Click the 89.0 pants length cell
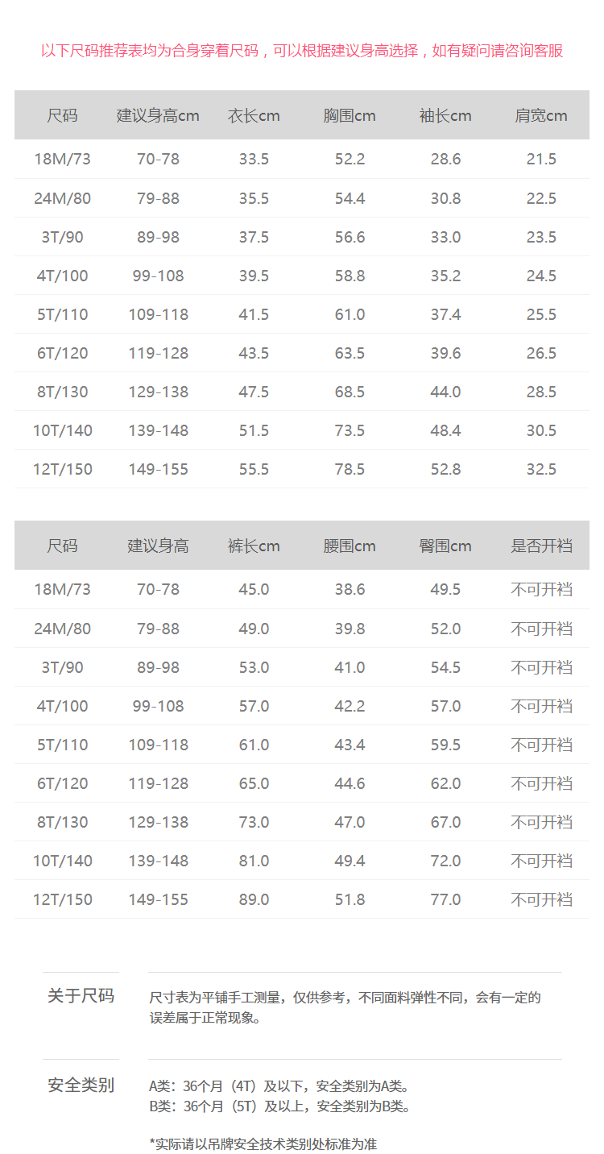The image size is (604, 1154). pos(254,899)
